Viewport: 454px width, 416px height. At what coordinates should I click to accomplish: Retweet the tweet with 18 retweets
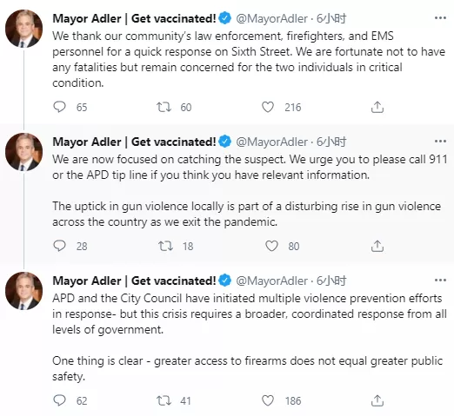165,246
